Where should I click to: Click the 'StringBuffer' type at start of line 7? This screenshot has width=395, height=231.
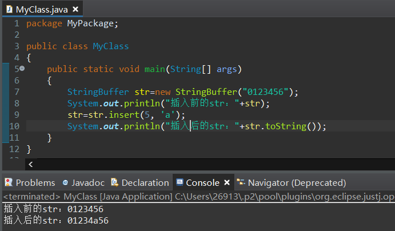point(98,92)
